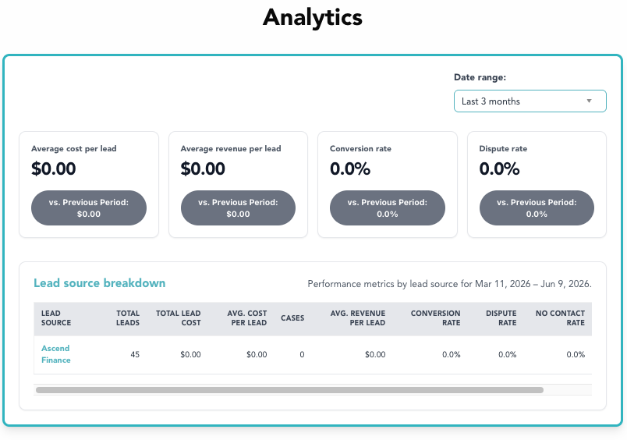Open the Ascend Finance lead source link
The width and height of the screenshot is (627, 440).
coord(56,354)
